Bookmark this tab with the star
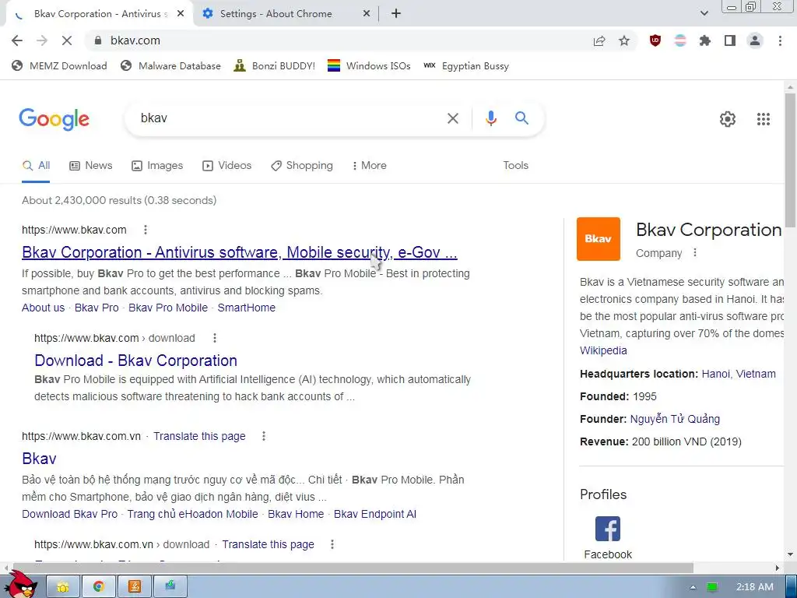The image size is (797, 598). 624,40
